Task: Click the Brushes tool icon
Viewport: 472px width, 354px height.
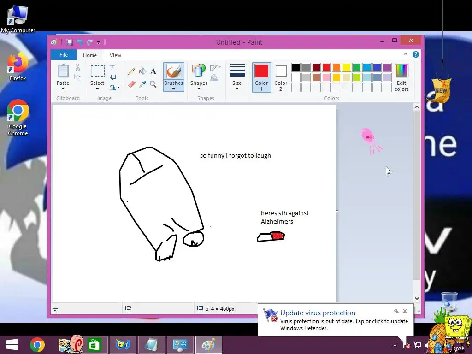Action: [x=173, y=71]
